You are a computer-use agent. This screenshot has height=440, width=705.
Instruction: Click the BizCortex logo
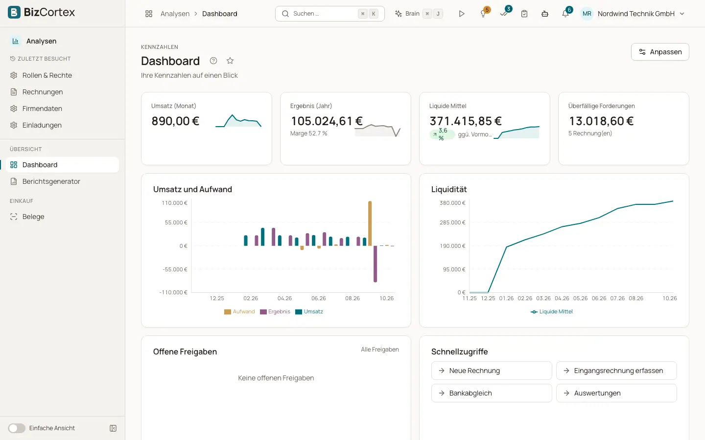[x=42, y=12]
